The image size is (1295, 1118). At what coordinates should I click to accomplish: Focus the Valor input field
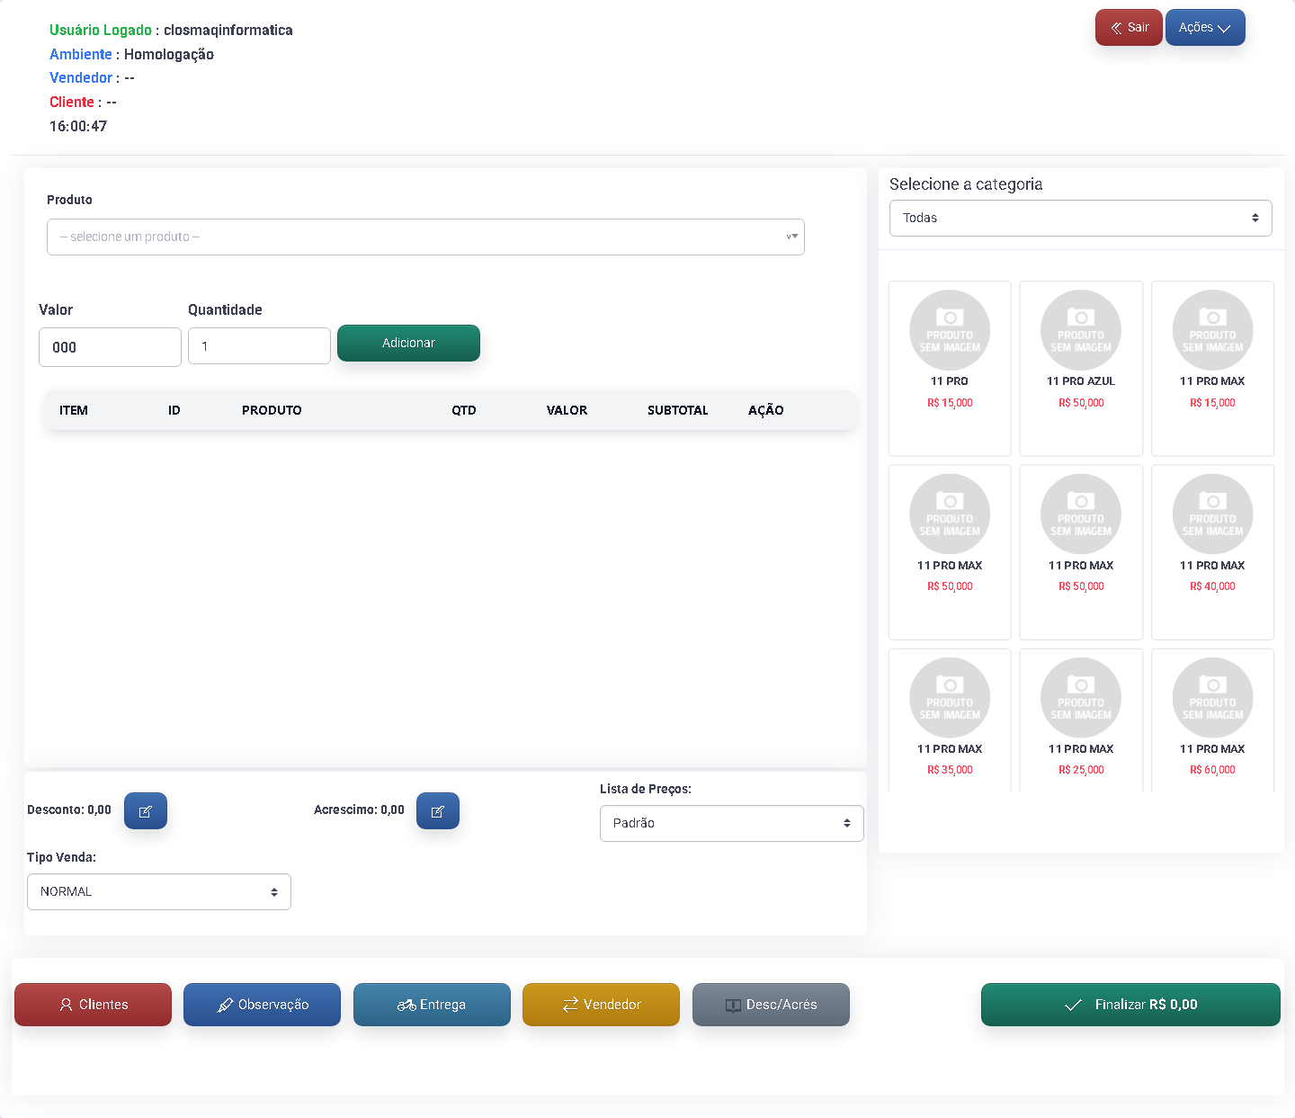pos(110,347)
